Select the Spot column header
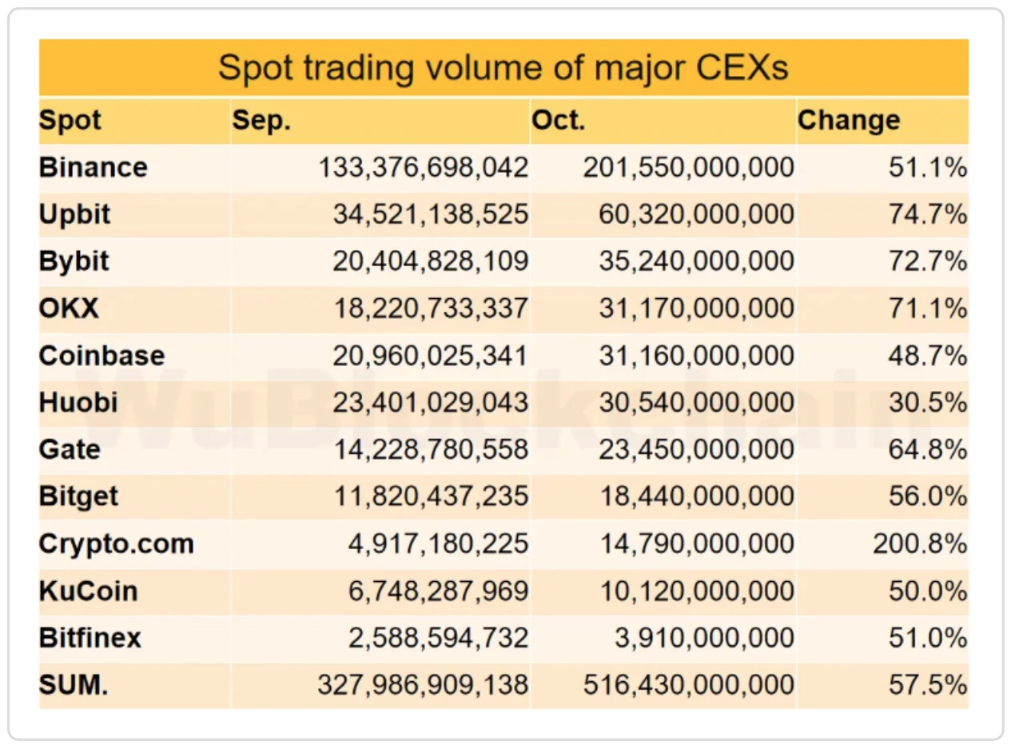The image size is (1015, 753). tap(70, 121)
